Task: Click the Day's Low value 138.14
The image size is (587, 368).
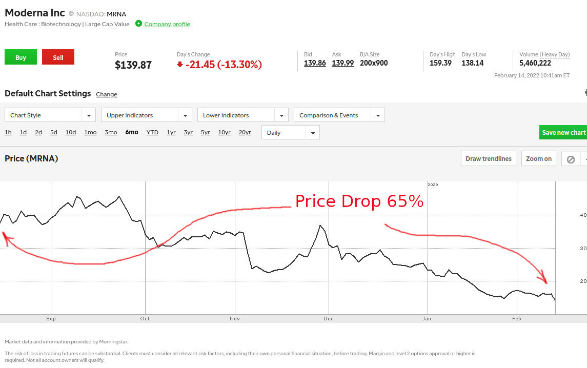Action: click(x=473, y=63)
